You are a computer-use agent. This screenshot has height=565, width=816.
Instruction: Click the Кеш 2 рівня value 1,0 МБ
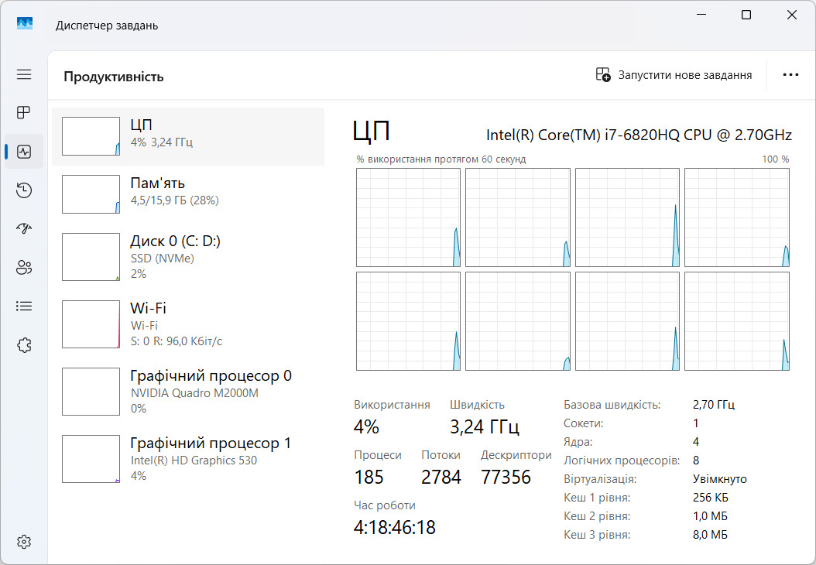(x=711, y=516)
